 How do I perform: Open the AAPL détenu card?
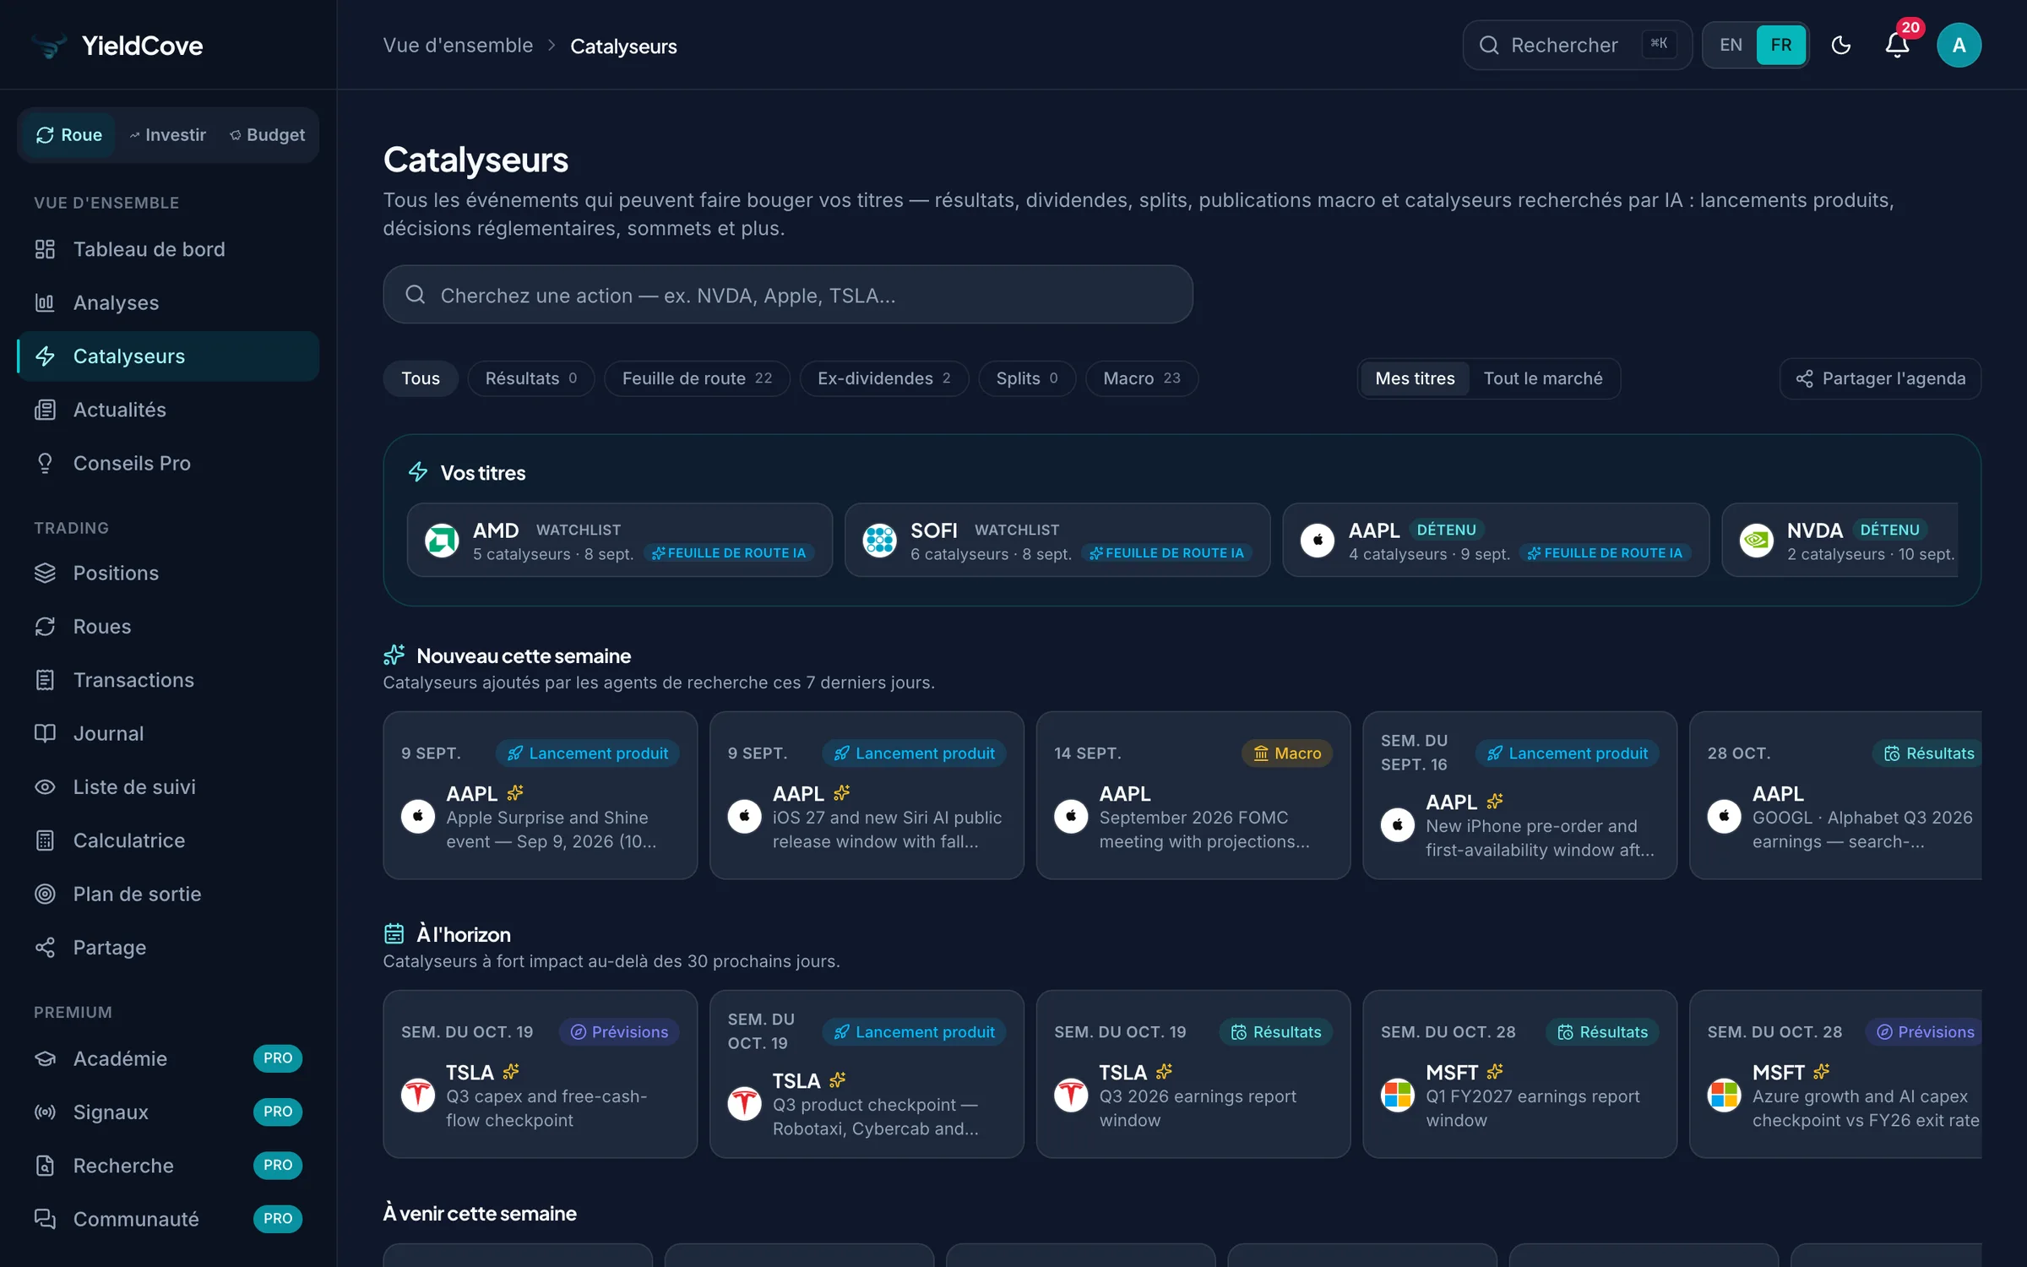click(1496, 541)
